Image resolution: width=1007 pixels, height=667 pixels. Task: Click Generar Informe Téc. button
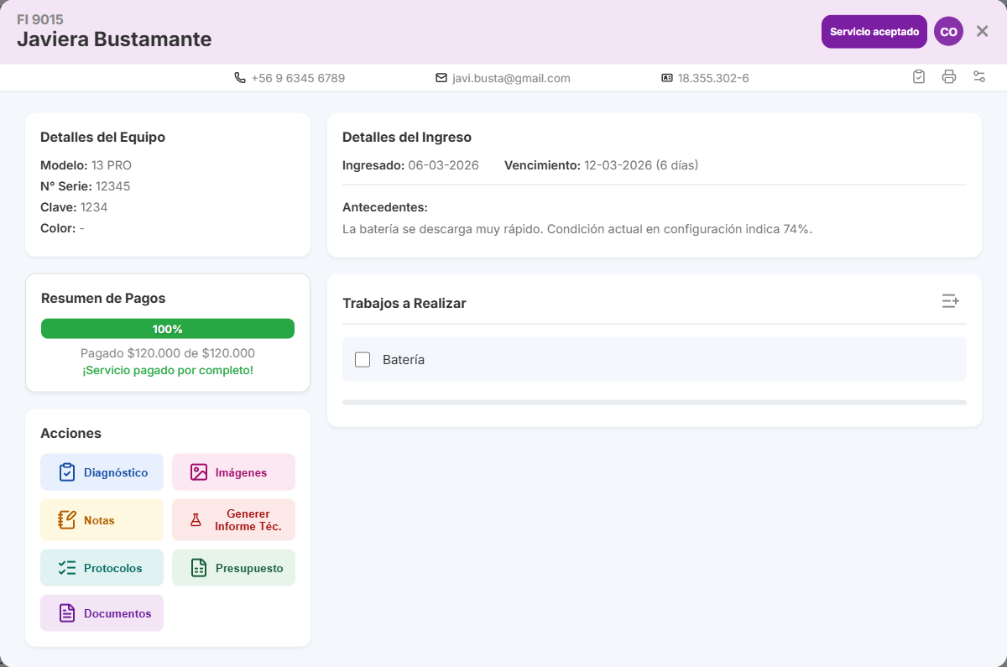pyautogui.click(x=233, y=520)
